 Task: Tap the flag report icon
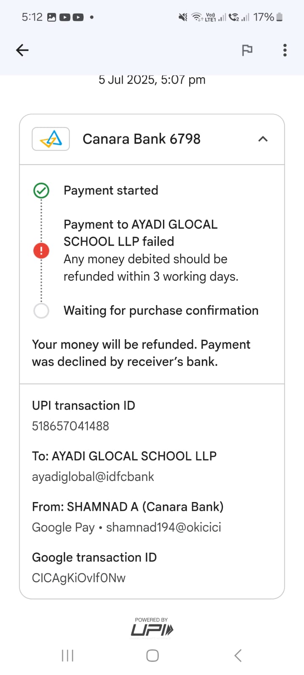point(247,50)
